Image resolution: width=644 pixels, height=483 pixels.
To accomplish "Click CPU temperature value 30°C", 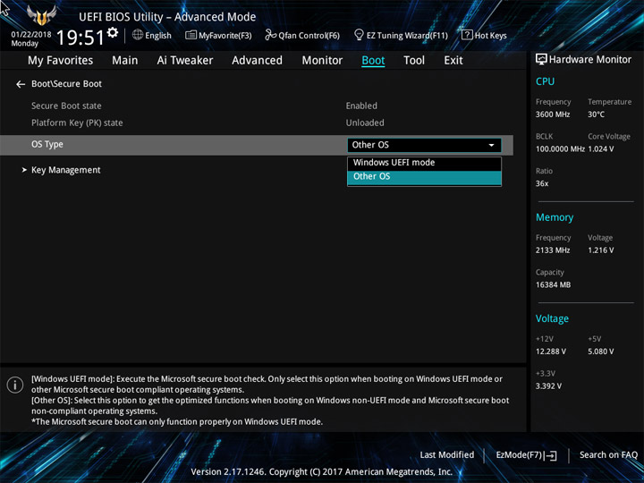I will [596, 114].
